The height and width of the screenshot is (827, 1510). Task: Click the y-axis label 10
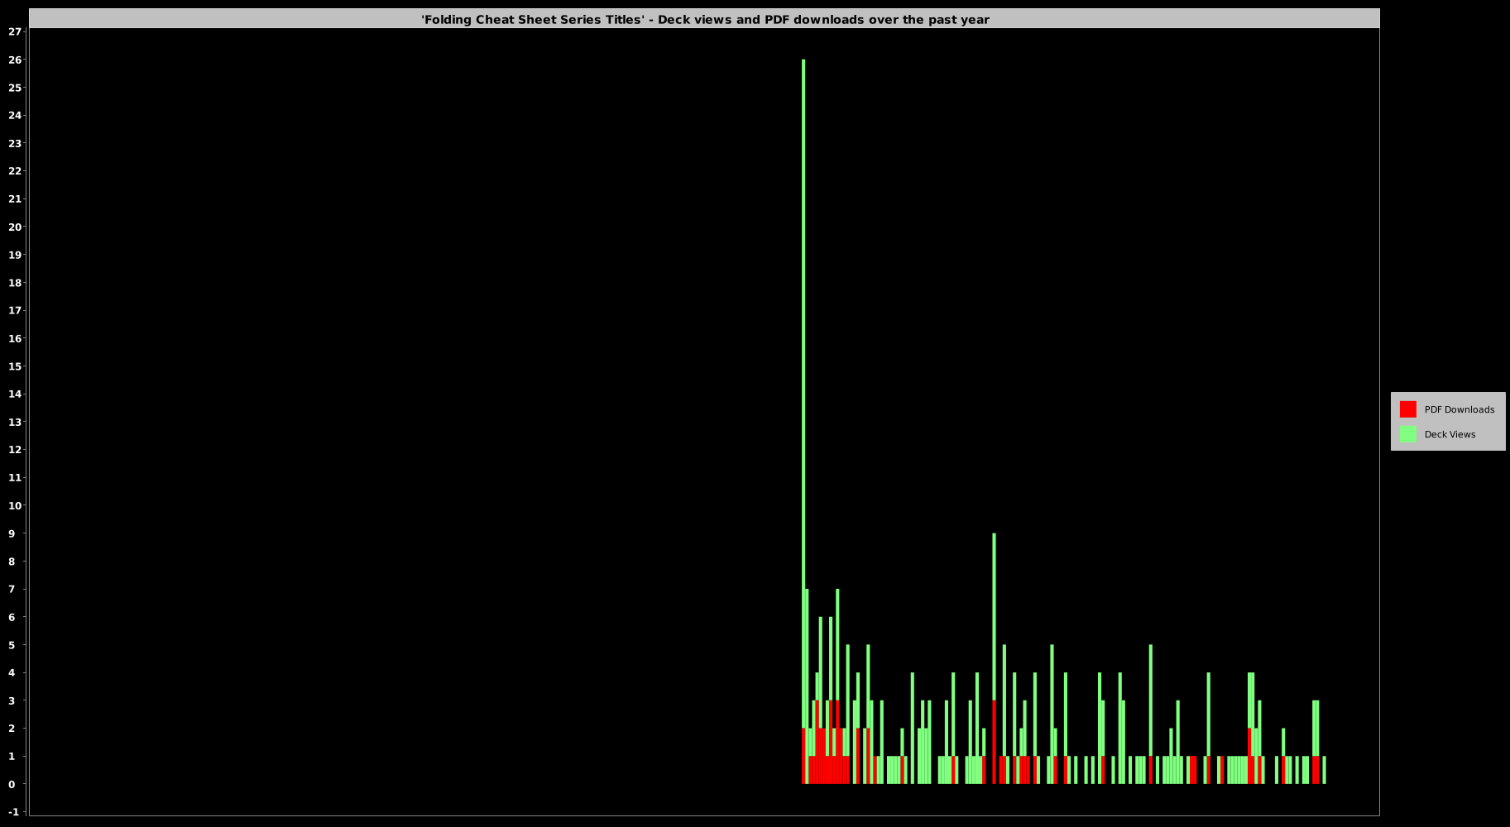tap(15, 505)
